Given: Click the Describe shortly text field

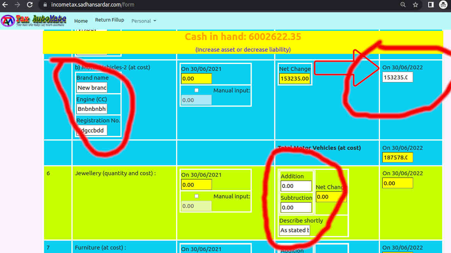Looking at the screenshot, I should coord(295,230).
